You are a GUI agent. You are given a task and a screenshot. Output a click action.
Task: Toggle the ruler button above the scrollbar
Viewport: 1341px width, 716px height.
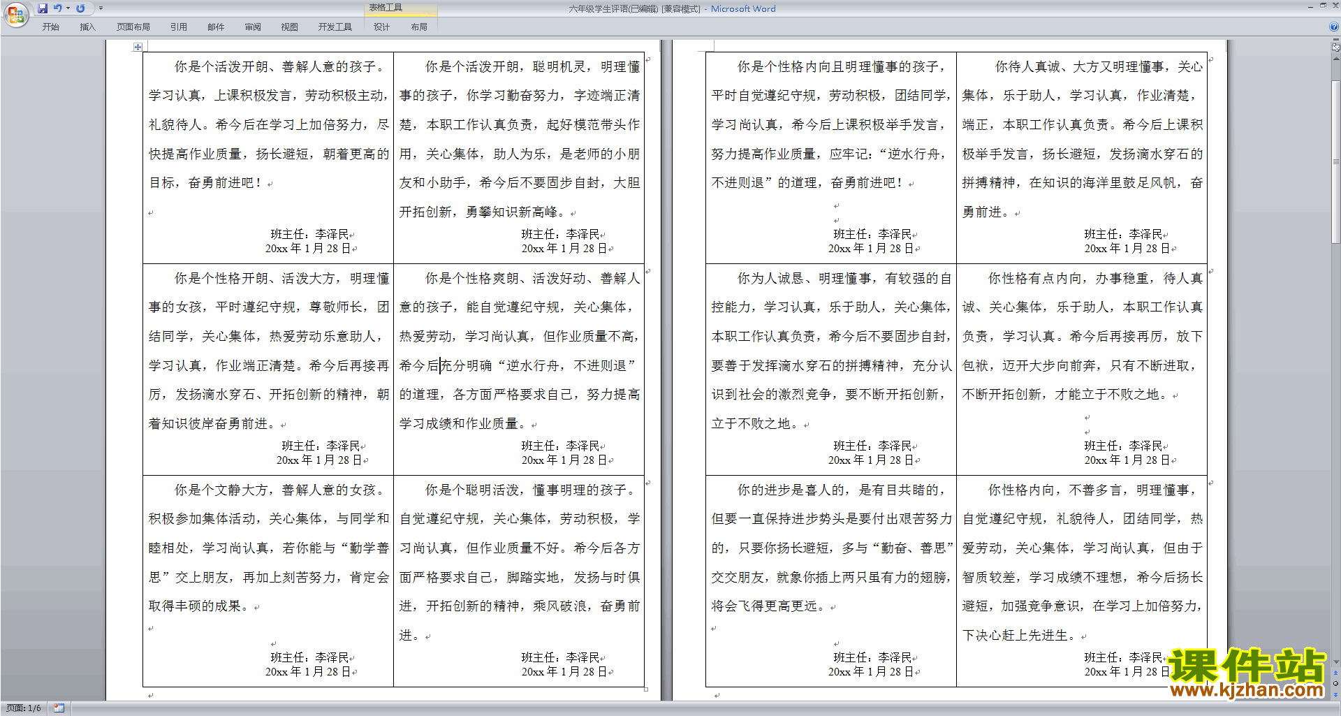click(1336, 48)
